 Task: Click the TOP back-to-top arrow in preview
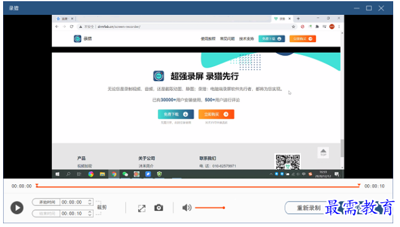323,152
